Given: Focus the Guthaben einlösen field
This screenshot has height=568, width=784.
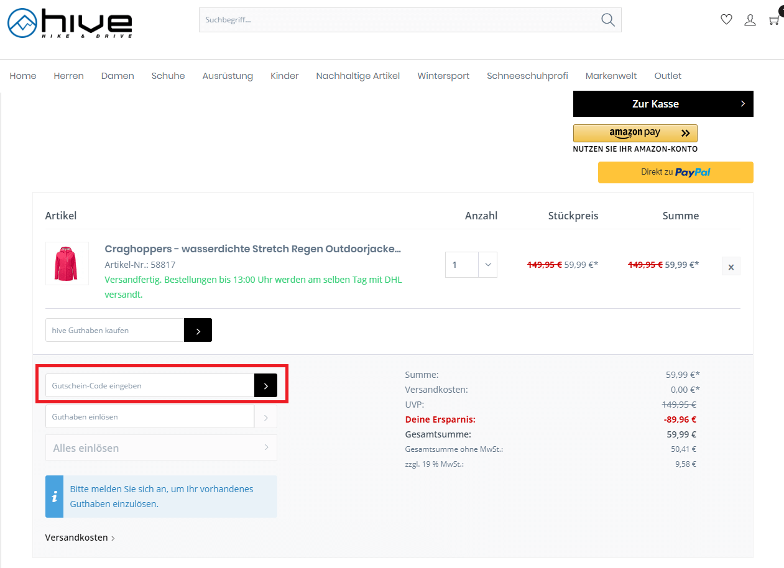Looking at the screenshot, I should 150,416.
